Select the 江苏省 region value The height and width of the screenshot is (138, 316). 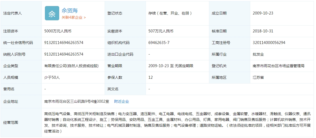(x=258, y=77)
